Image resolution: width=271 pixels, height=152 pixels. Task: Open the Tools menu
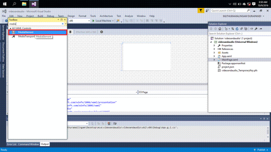(x=93, y=16)
